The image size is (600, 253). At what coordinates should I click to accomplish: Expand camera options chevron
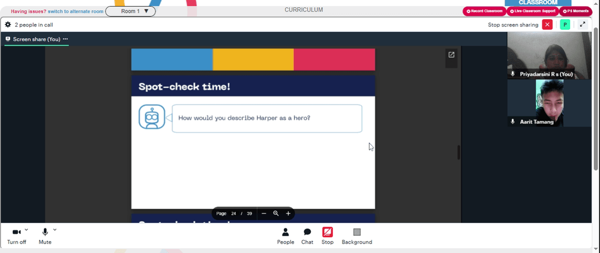pyautogui.click(x=26, y=230)
